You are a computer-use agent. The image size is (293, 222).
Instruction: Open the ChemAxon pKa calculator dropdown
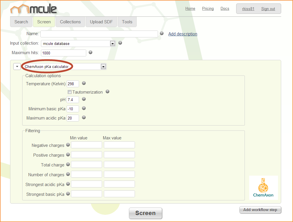[x=103, y=67]
